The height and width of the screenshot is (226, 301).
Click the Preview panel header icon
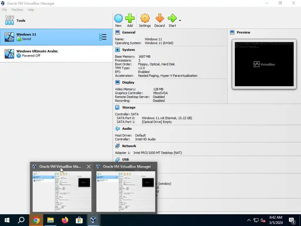pyautogui.click(x=232, y=32)
